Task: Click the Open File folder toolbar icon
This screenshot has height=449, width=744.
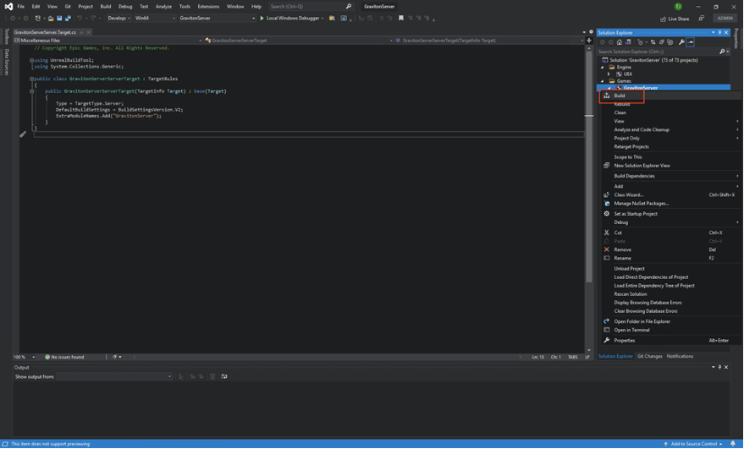Action: pyautogui.click(x=51, y=18)
